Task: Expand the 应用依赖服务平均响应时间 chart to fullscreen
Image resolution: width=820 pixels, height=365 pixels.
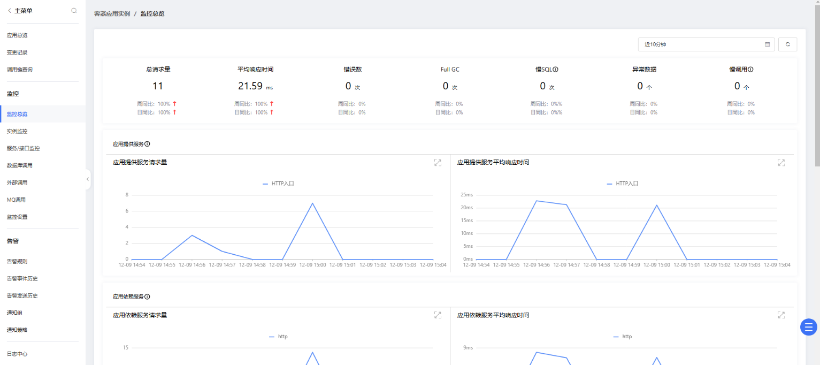Action: click(781, 315)
